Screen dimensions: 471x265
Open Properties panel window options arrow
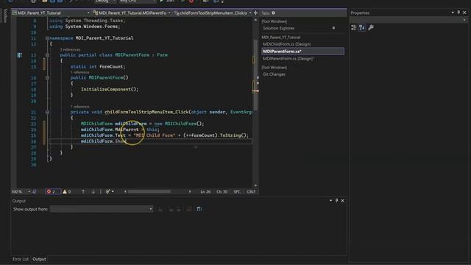[x=453, y=13]
